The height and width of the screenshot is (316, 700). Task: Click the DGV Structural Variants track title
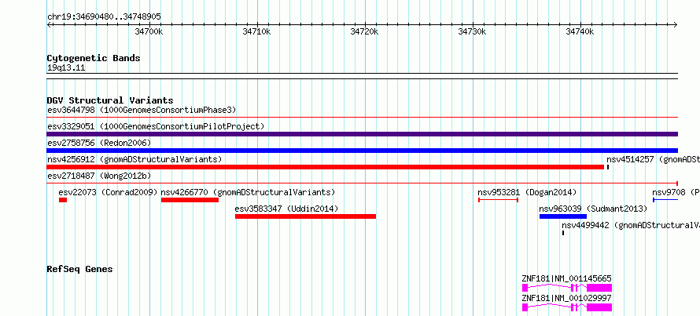pos(110,100)
